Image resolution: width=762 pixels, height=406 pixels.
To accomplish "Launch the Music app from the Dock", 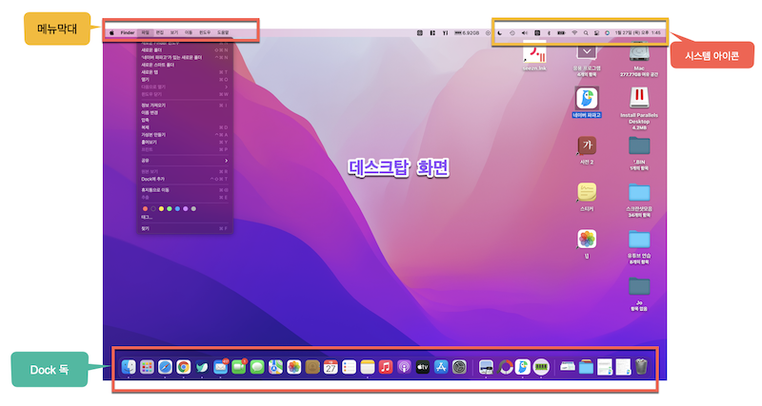I will pos(386,367).
